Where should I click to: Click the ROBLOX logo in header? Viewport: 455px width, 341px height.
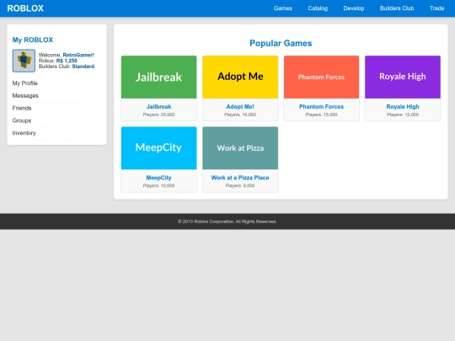[x=25, y=8]
